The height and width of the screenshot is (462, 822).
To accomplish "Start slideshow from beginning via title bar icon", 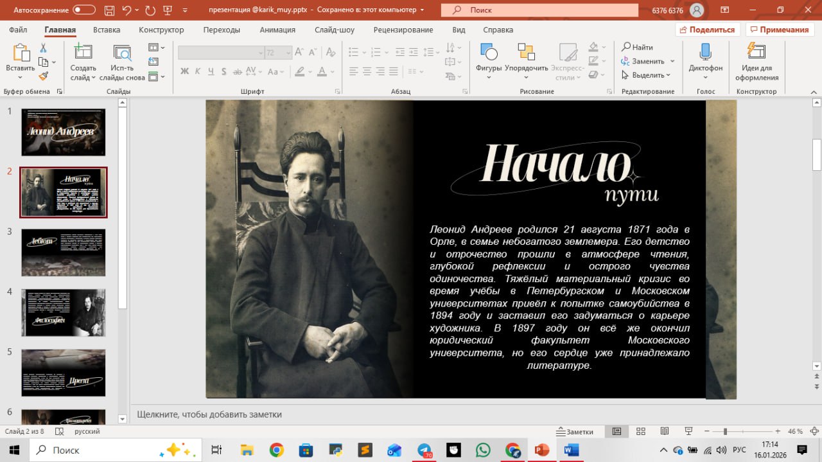I will click(x=169, y=10).
